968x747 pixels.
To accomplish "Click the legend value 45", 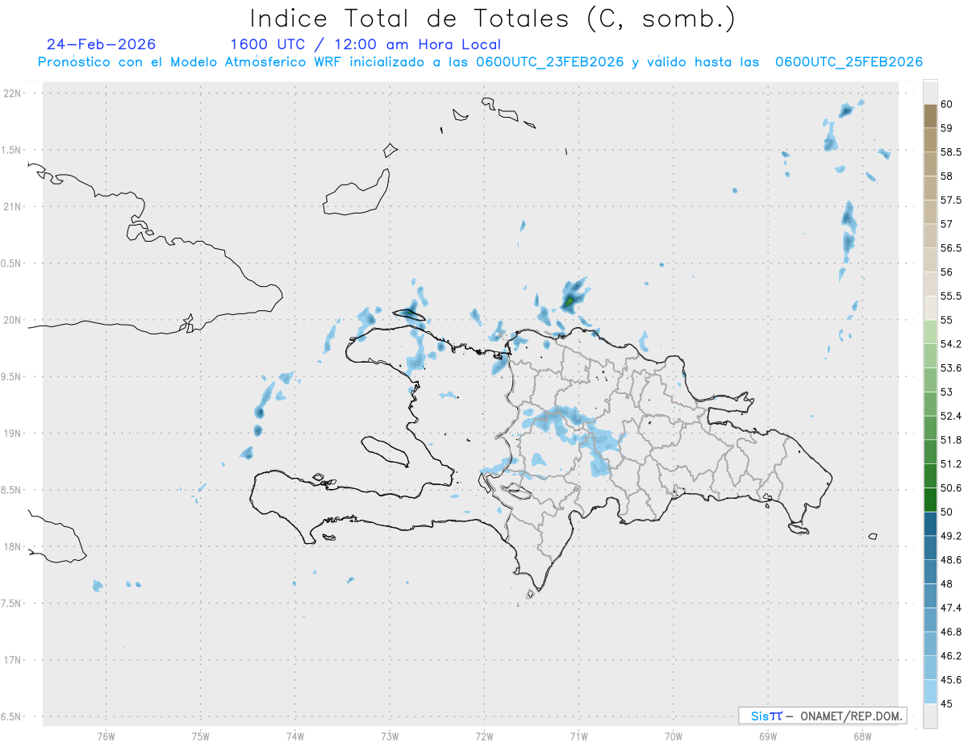I will point(947,703).
